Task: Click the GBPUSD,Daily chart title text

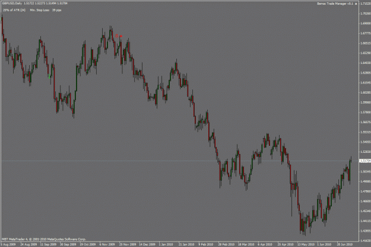Action: (12, 4)
